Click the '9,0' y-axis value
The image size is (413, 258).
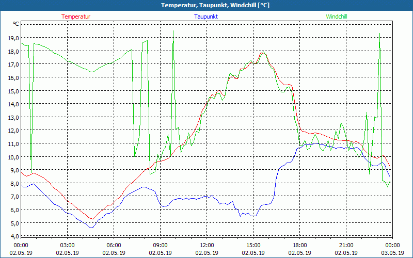click(15, 170)
